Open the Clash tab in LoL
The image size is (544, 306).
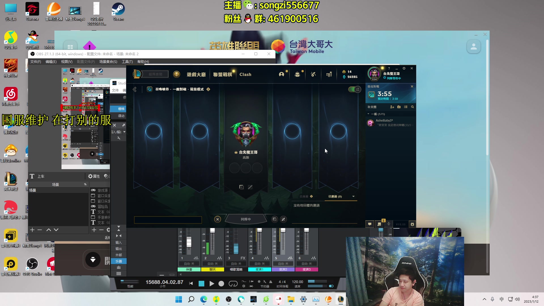(x=245, y=75)
